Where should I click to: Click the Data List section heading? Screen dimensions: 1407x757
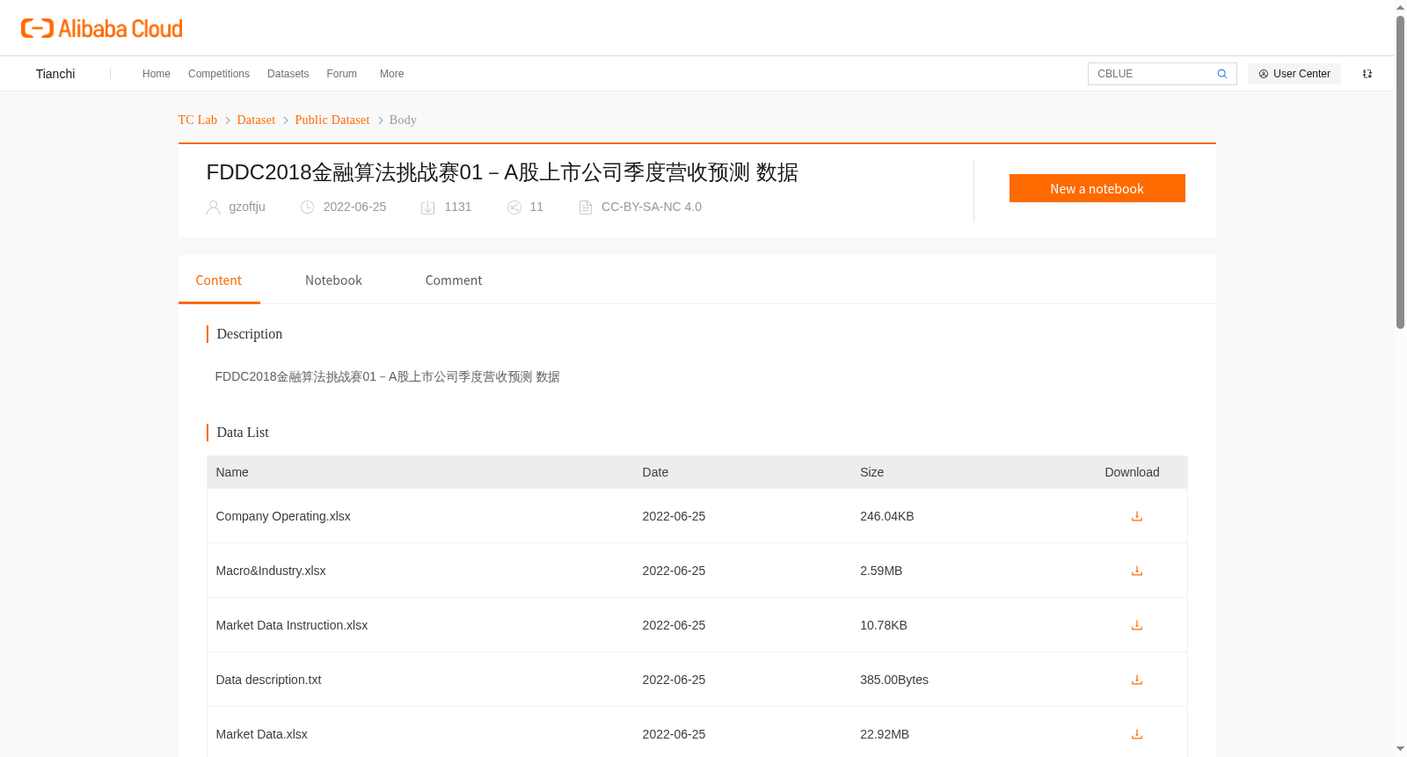243,433
